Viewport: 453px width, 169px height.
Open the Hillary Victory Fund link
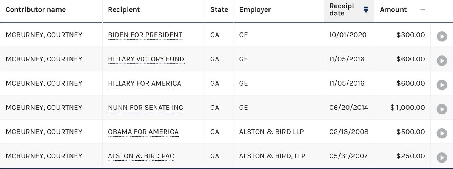[146, 59]
